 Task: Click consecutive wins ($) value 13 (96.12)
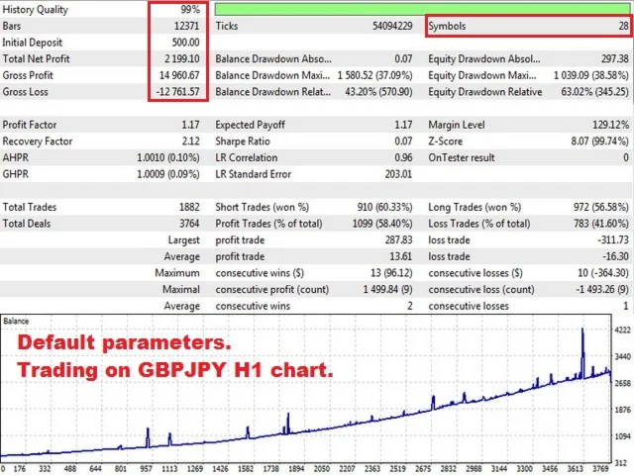391,273
